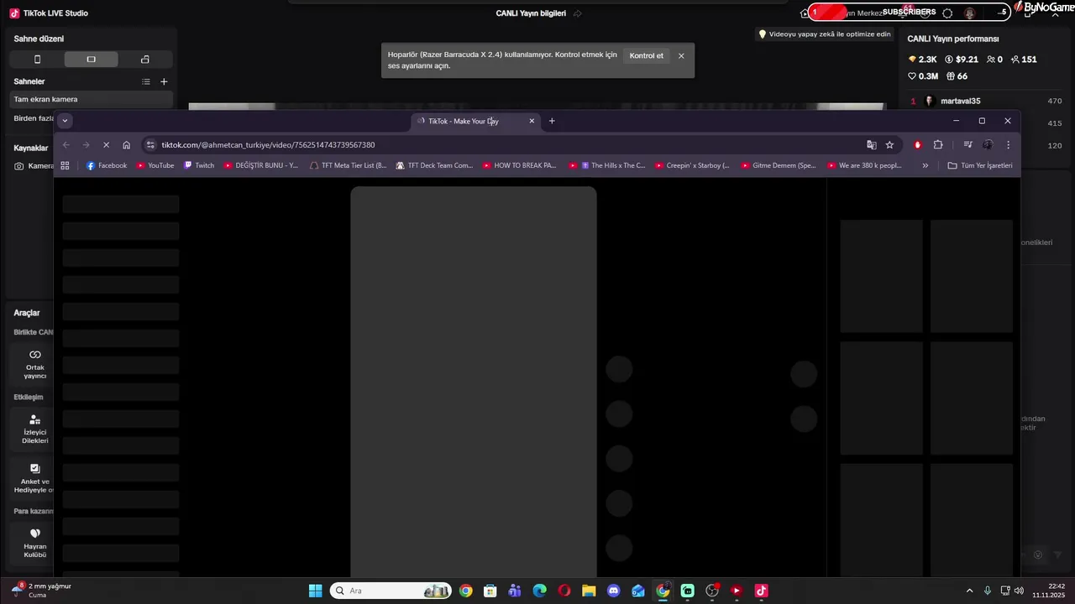Stop loading the page

pos(106,145)
